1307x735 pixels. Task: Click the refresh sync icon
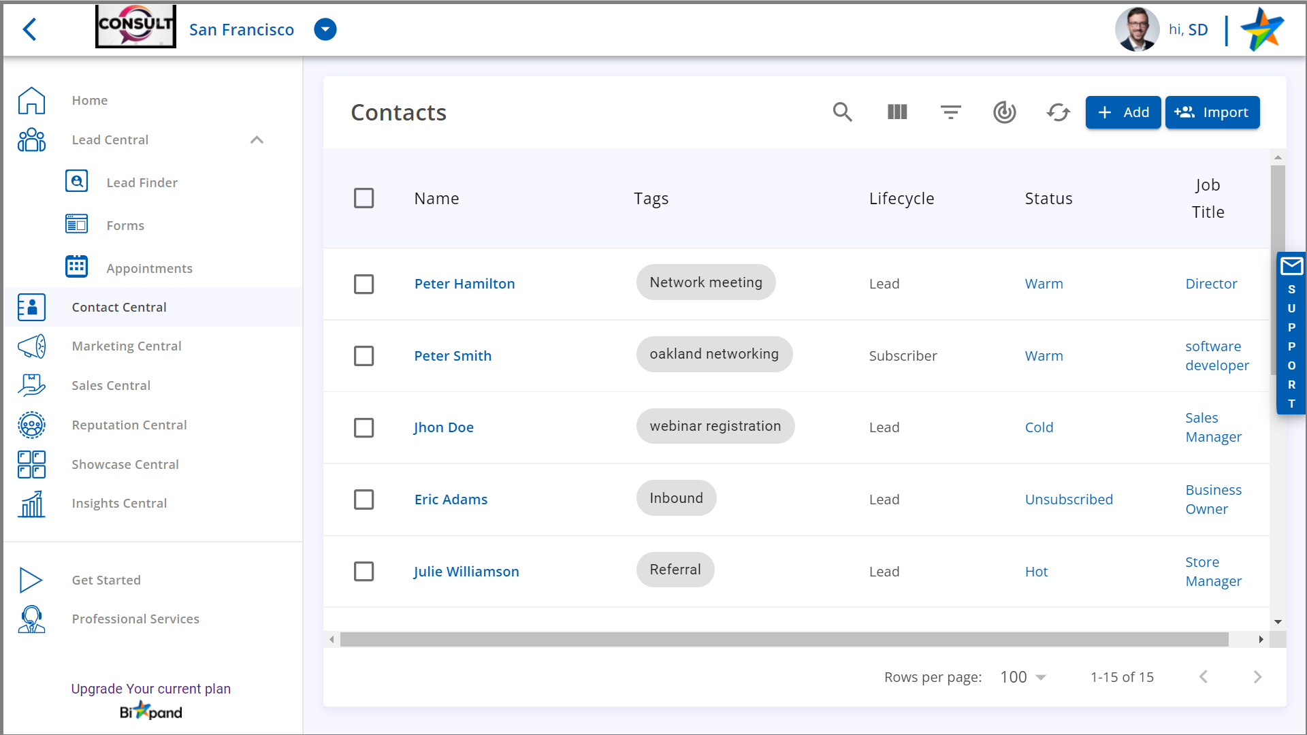pyautogui.click(x=1058, y=112)
